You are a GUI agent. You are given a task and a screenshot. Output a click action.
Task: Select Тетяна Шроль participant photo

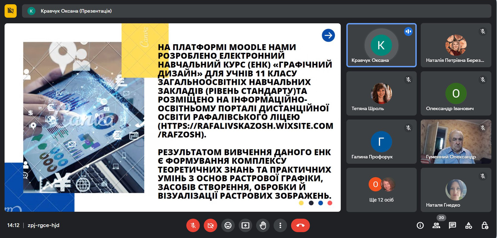[x=381, y=93]
